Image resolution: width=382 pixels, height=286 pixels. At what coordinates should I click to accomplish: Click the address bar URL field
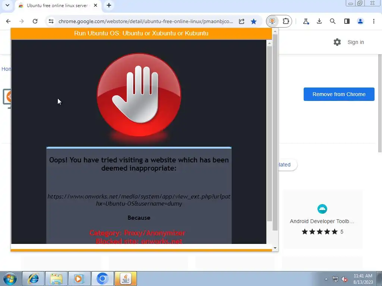146,21
